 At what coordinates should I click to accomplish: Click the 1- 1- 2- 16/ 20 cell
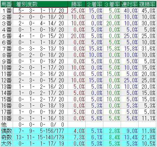(x=40, y=87)
